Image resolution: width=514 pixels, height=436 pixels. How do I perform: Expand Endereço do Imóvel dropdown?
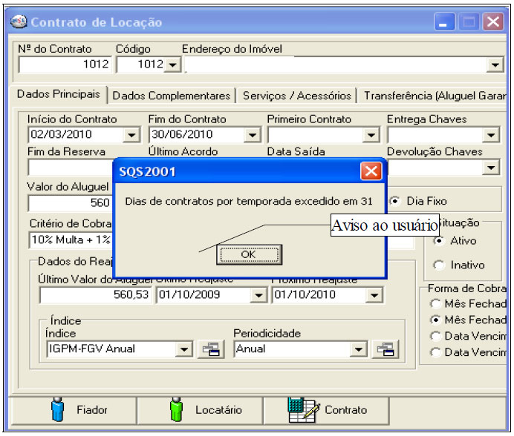495,65
